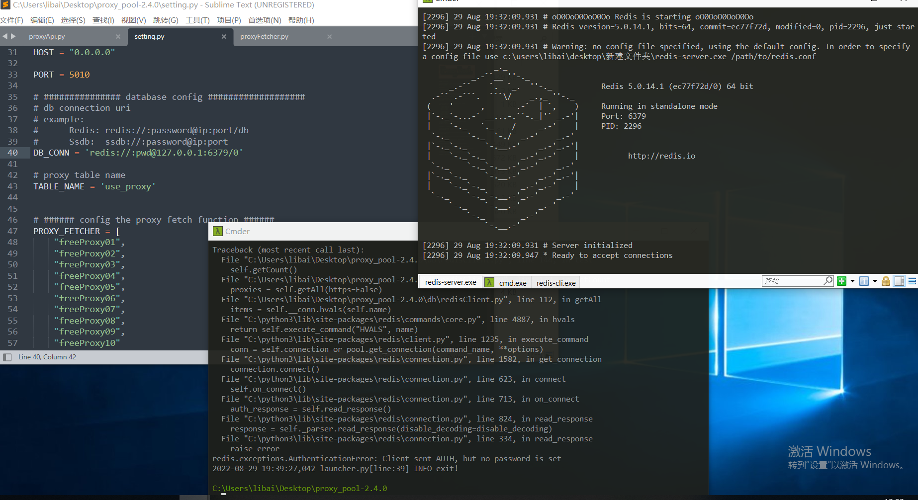Image resolution: width=918 pixels, height=500 pixels.
Task: Click the lambda icon on cmd.exe tab
Action: point(489,282)
